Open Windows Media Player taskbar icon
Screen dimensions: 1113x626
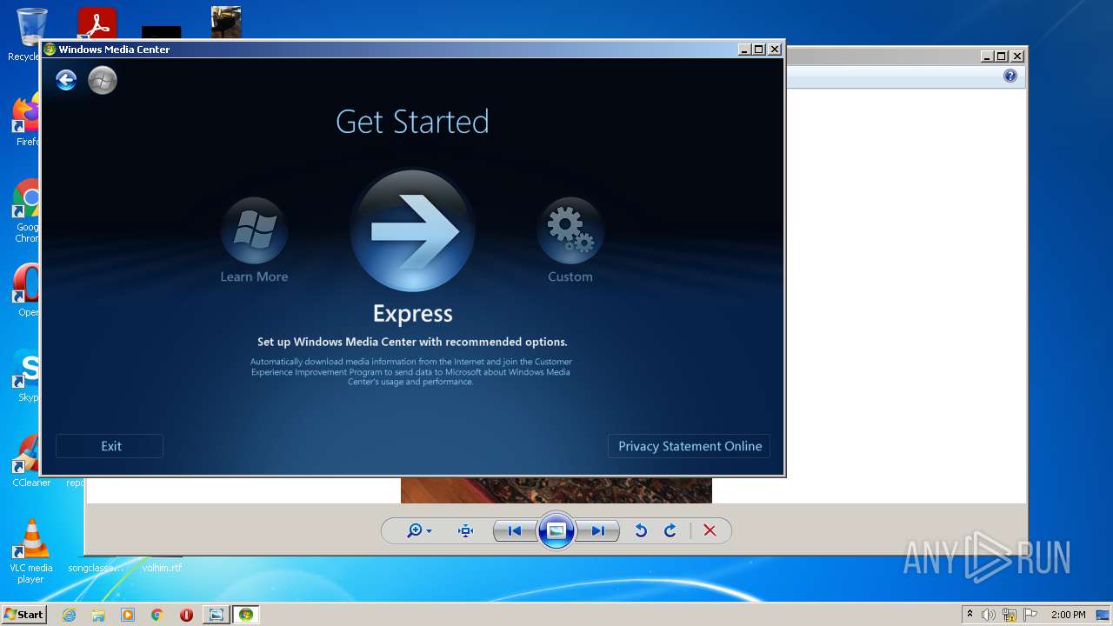[128, 615]
